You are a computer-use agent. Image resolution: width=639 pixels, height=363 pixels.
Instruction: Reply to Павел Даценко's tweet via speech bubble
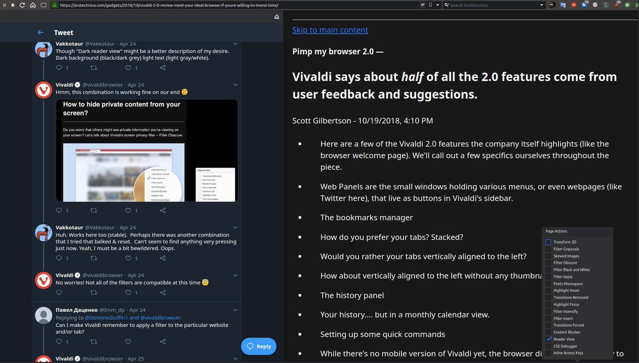coord(59,341)
